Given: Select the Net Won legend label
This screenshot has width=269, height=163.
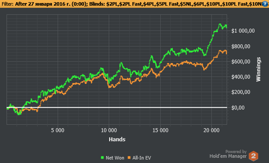Looking at the screenshot, I should [x=115, y=158].
